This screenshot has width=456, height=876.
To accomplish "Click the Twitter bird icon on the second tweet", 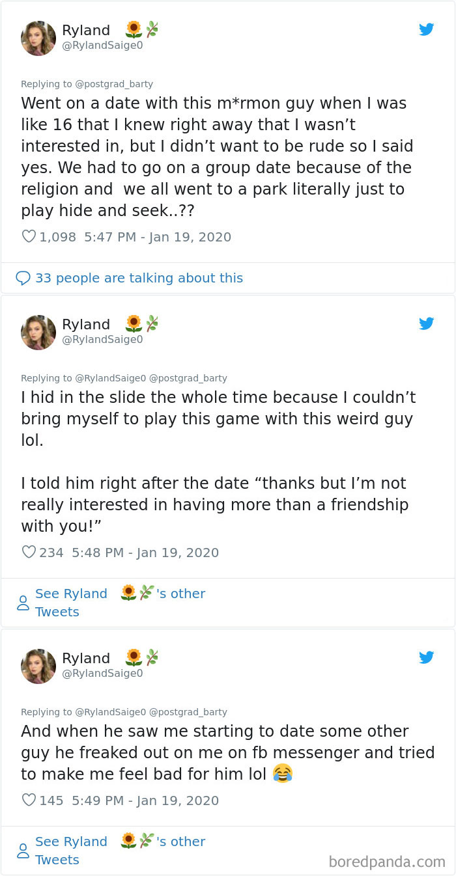I will point(427,323).
